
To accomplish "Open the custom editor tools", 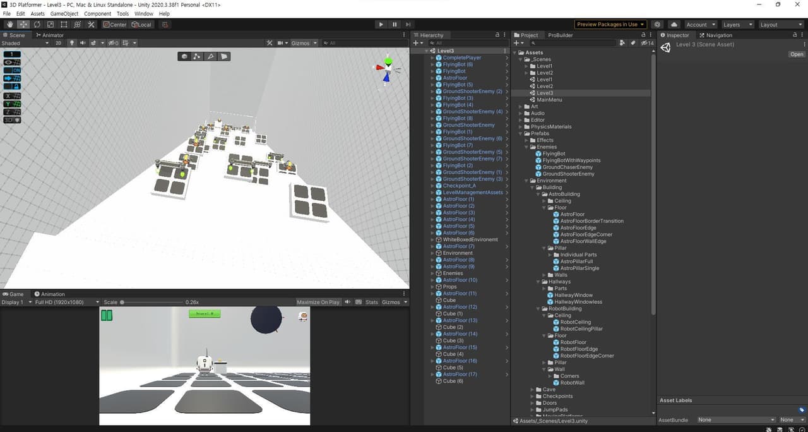I will pos(91,25).
